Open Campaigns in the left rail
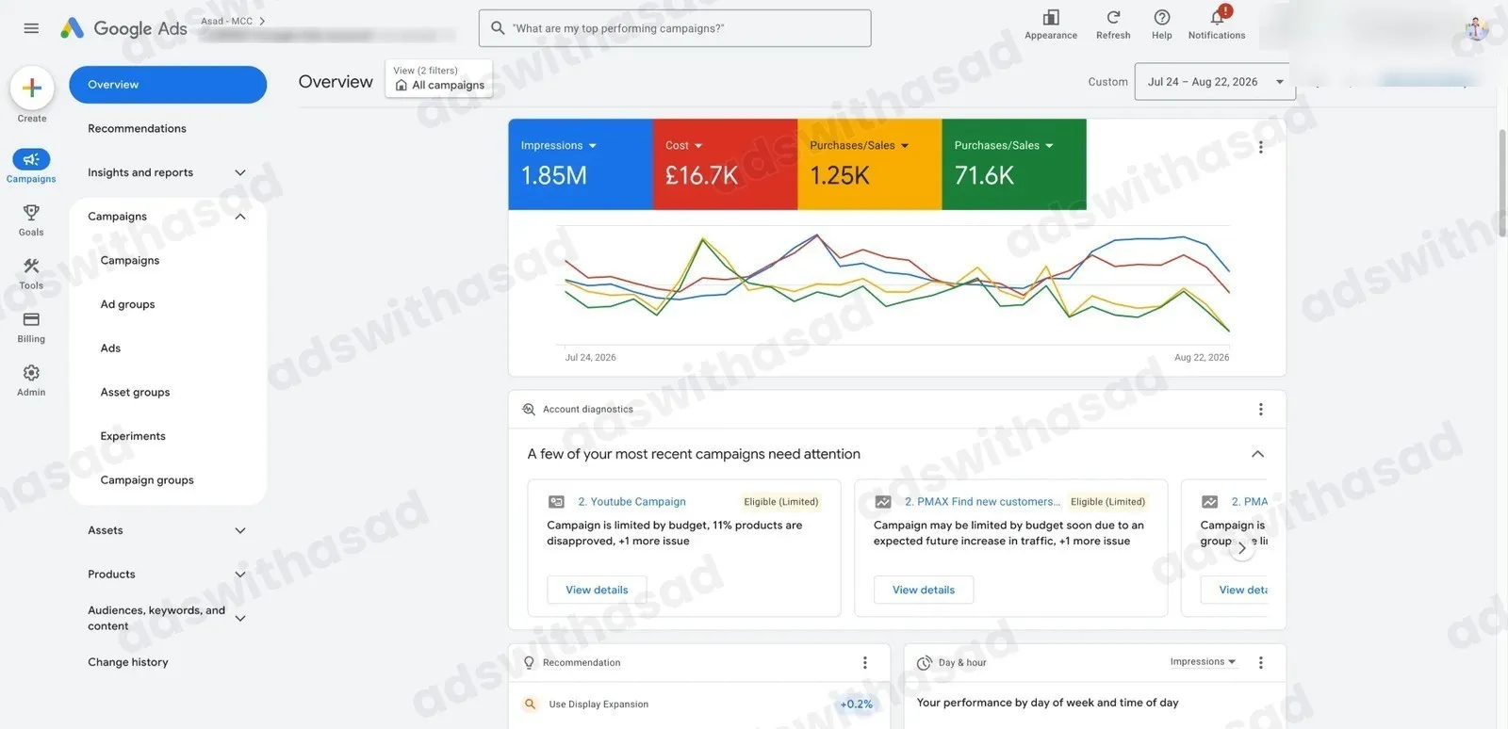This screenshot has width=1508, height=729. click(x=31, y=166)
